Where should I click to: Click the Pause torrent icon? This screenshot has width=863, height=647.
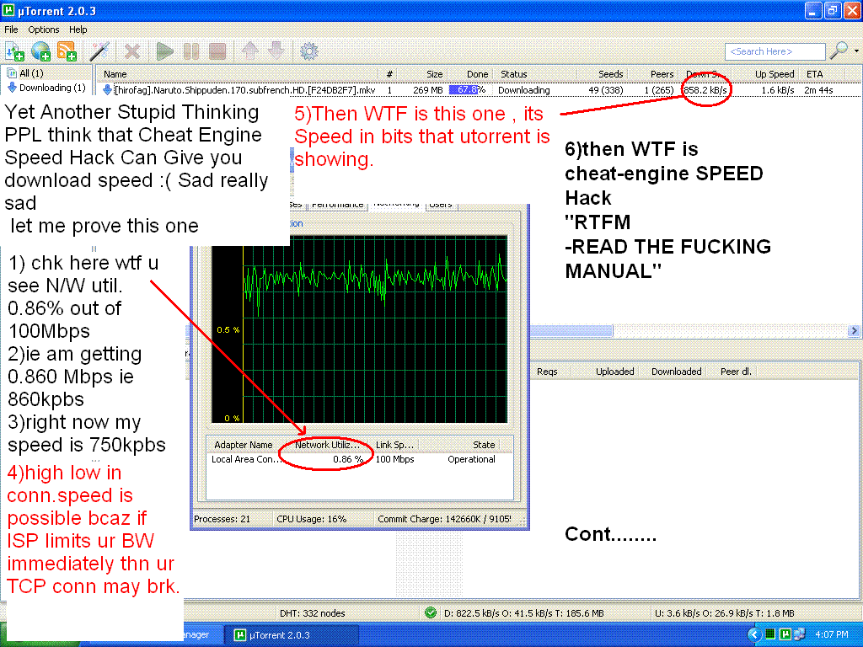pos(191,51)
